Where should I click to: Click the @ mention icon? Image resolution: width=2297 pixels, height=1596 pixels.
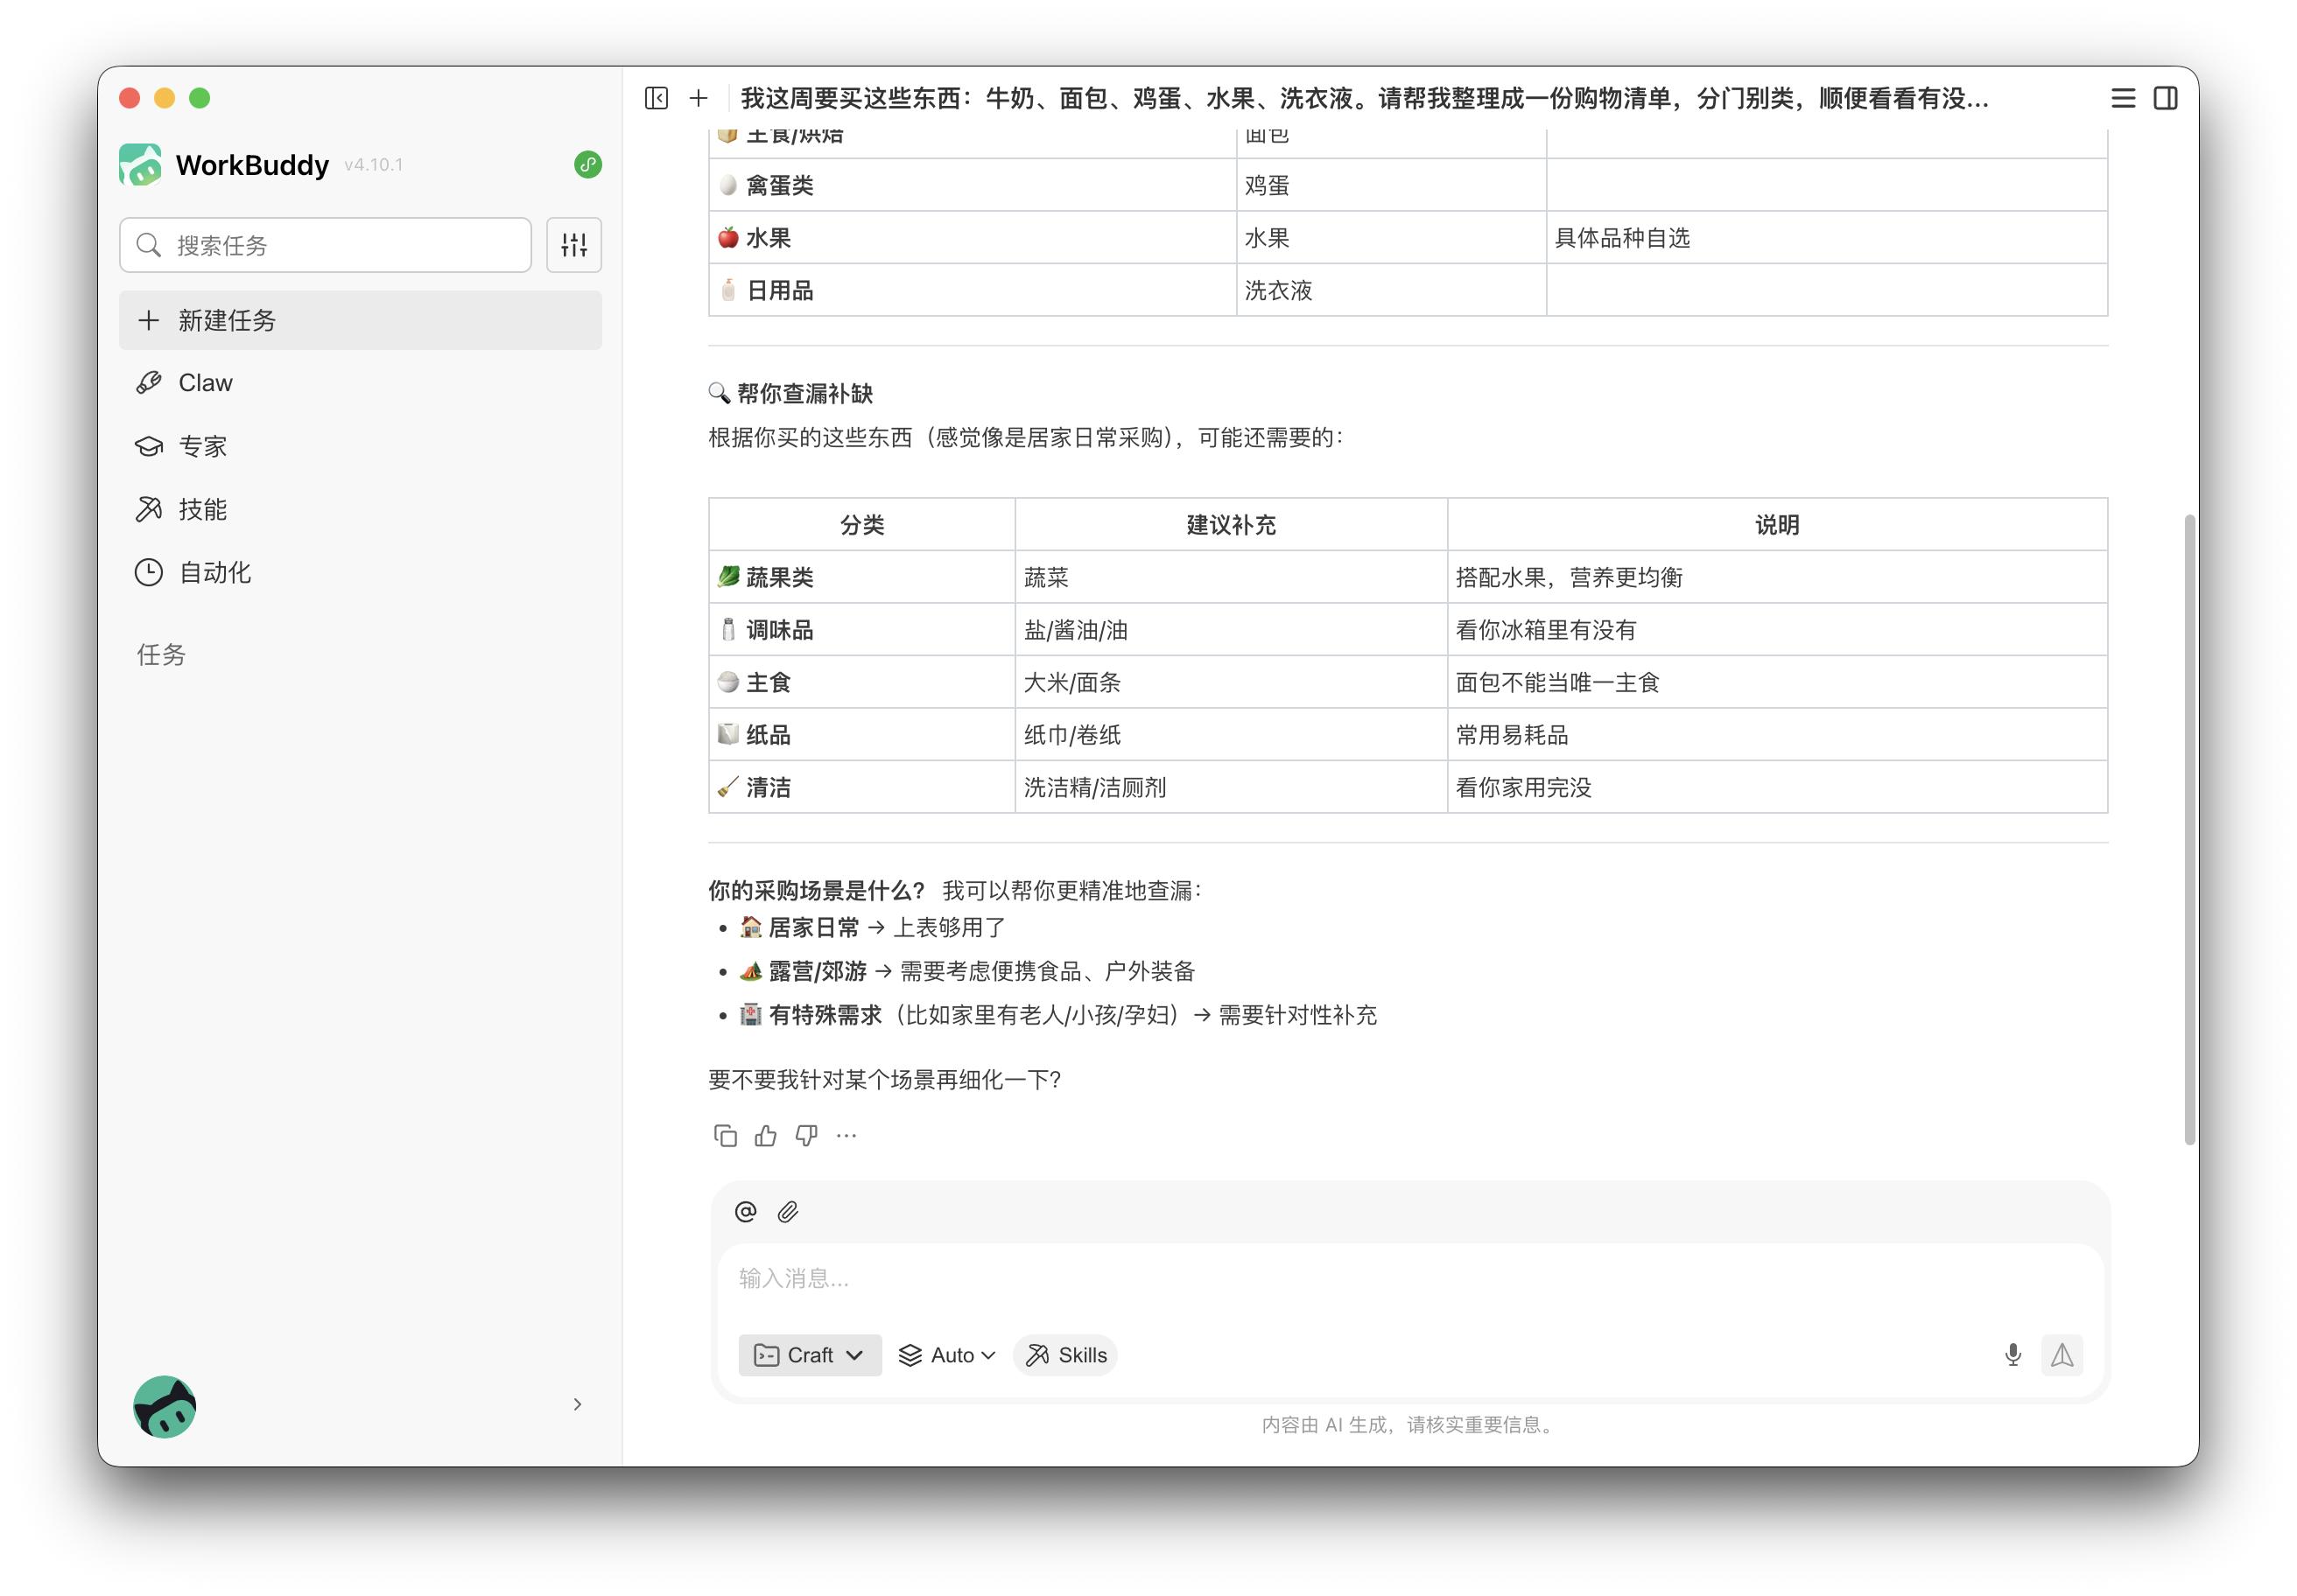[745, 1212]
